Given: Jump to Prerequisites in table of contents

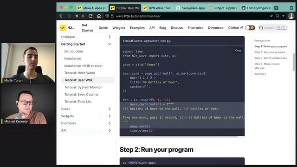Looking at the screenshot, I should coord(262,41).
